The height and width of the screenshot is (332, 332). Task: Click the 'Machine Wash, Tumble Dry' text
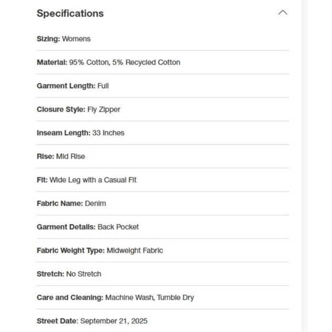pyautogui.click(x=149, y=297)
